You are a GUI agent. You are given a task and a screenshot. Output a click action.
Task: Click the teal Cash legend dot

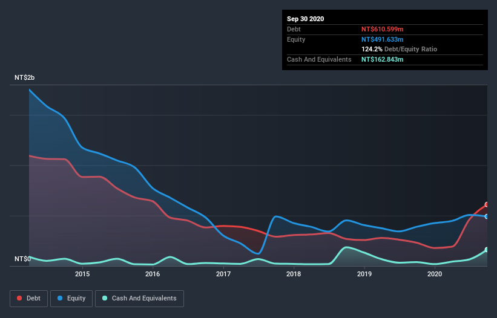(105, 298)
